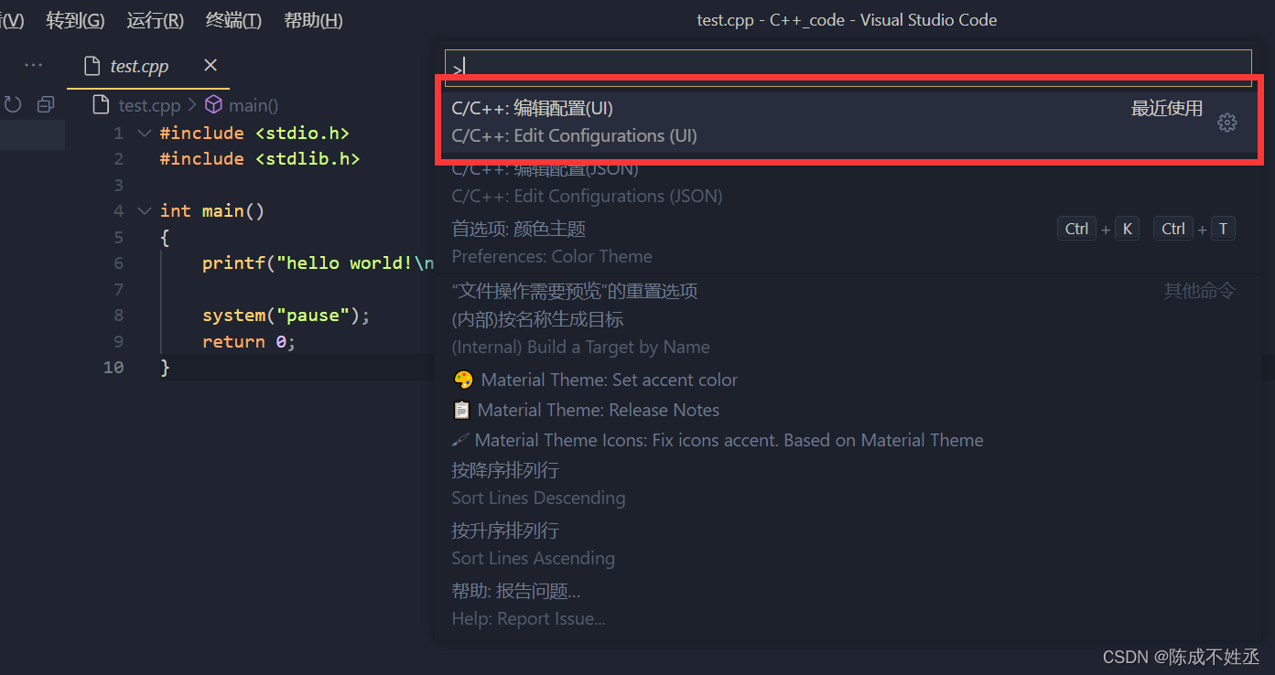Screen dimensions: 1275x675
Task: Open the 终端(T) menu
Action: (233, 20)
